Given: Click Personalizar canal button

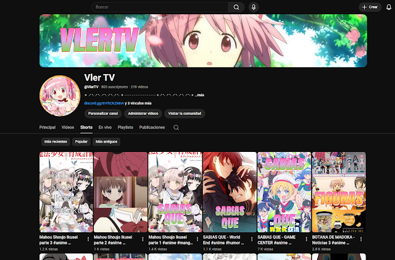Looking at the screenshot, I should coord(103,114).
